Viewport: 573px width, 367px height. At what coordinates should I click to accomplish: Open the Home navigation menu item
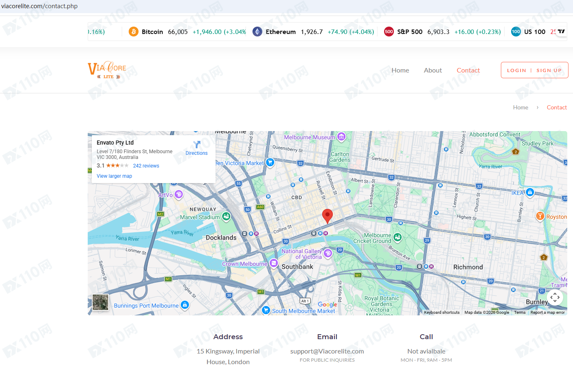click(x=400, y=70)
